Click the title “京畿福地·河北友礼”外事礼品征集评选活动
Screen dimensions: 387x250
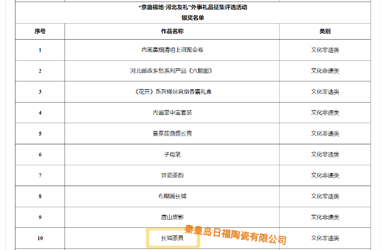193,7
